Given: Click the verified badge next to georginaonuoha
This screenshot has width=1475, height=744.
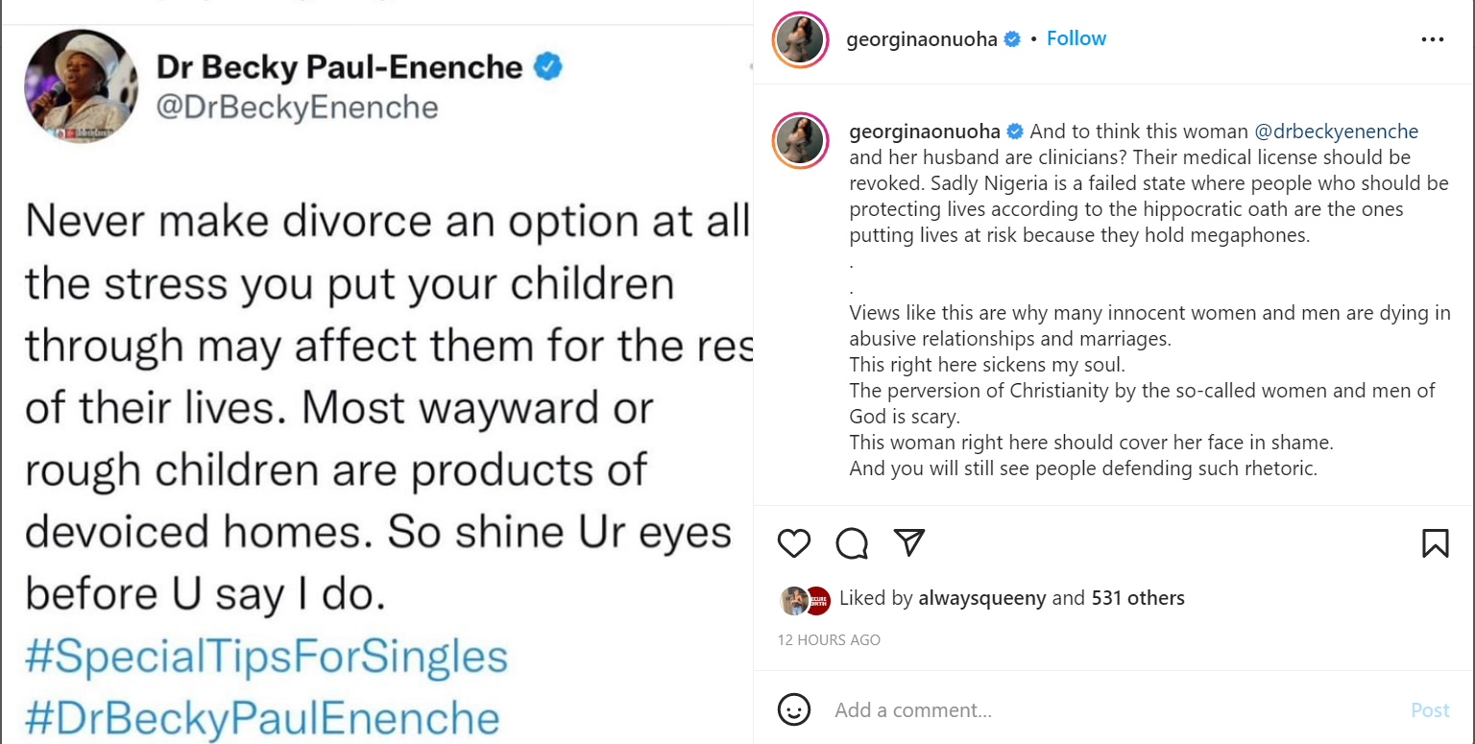Looking at the screenshot, I should click(1011, 38).
